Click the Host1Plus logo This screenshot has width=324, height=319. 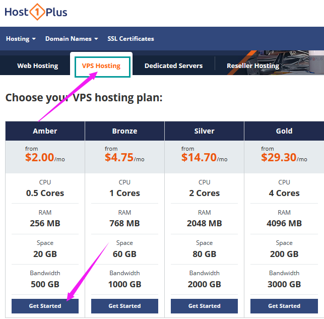[x=36, y=12]
